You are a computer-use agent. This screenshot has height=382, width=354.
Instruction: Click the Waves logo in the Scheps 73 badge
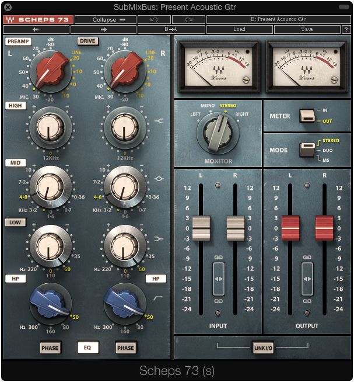10,19
